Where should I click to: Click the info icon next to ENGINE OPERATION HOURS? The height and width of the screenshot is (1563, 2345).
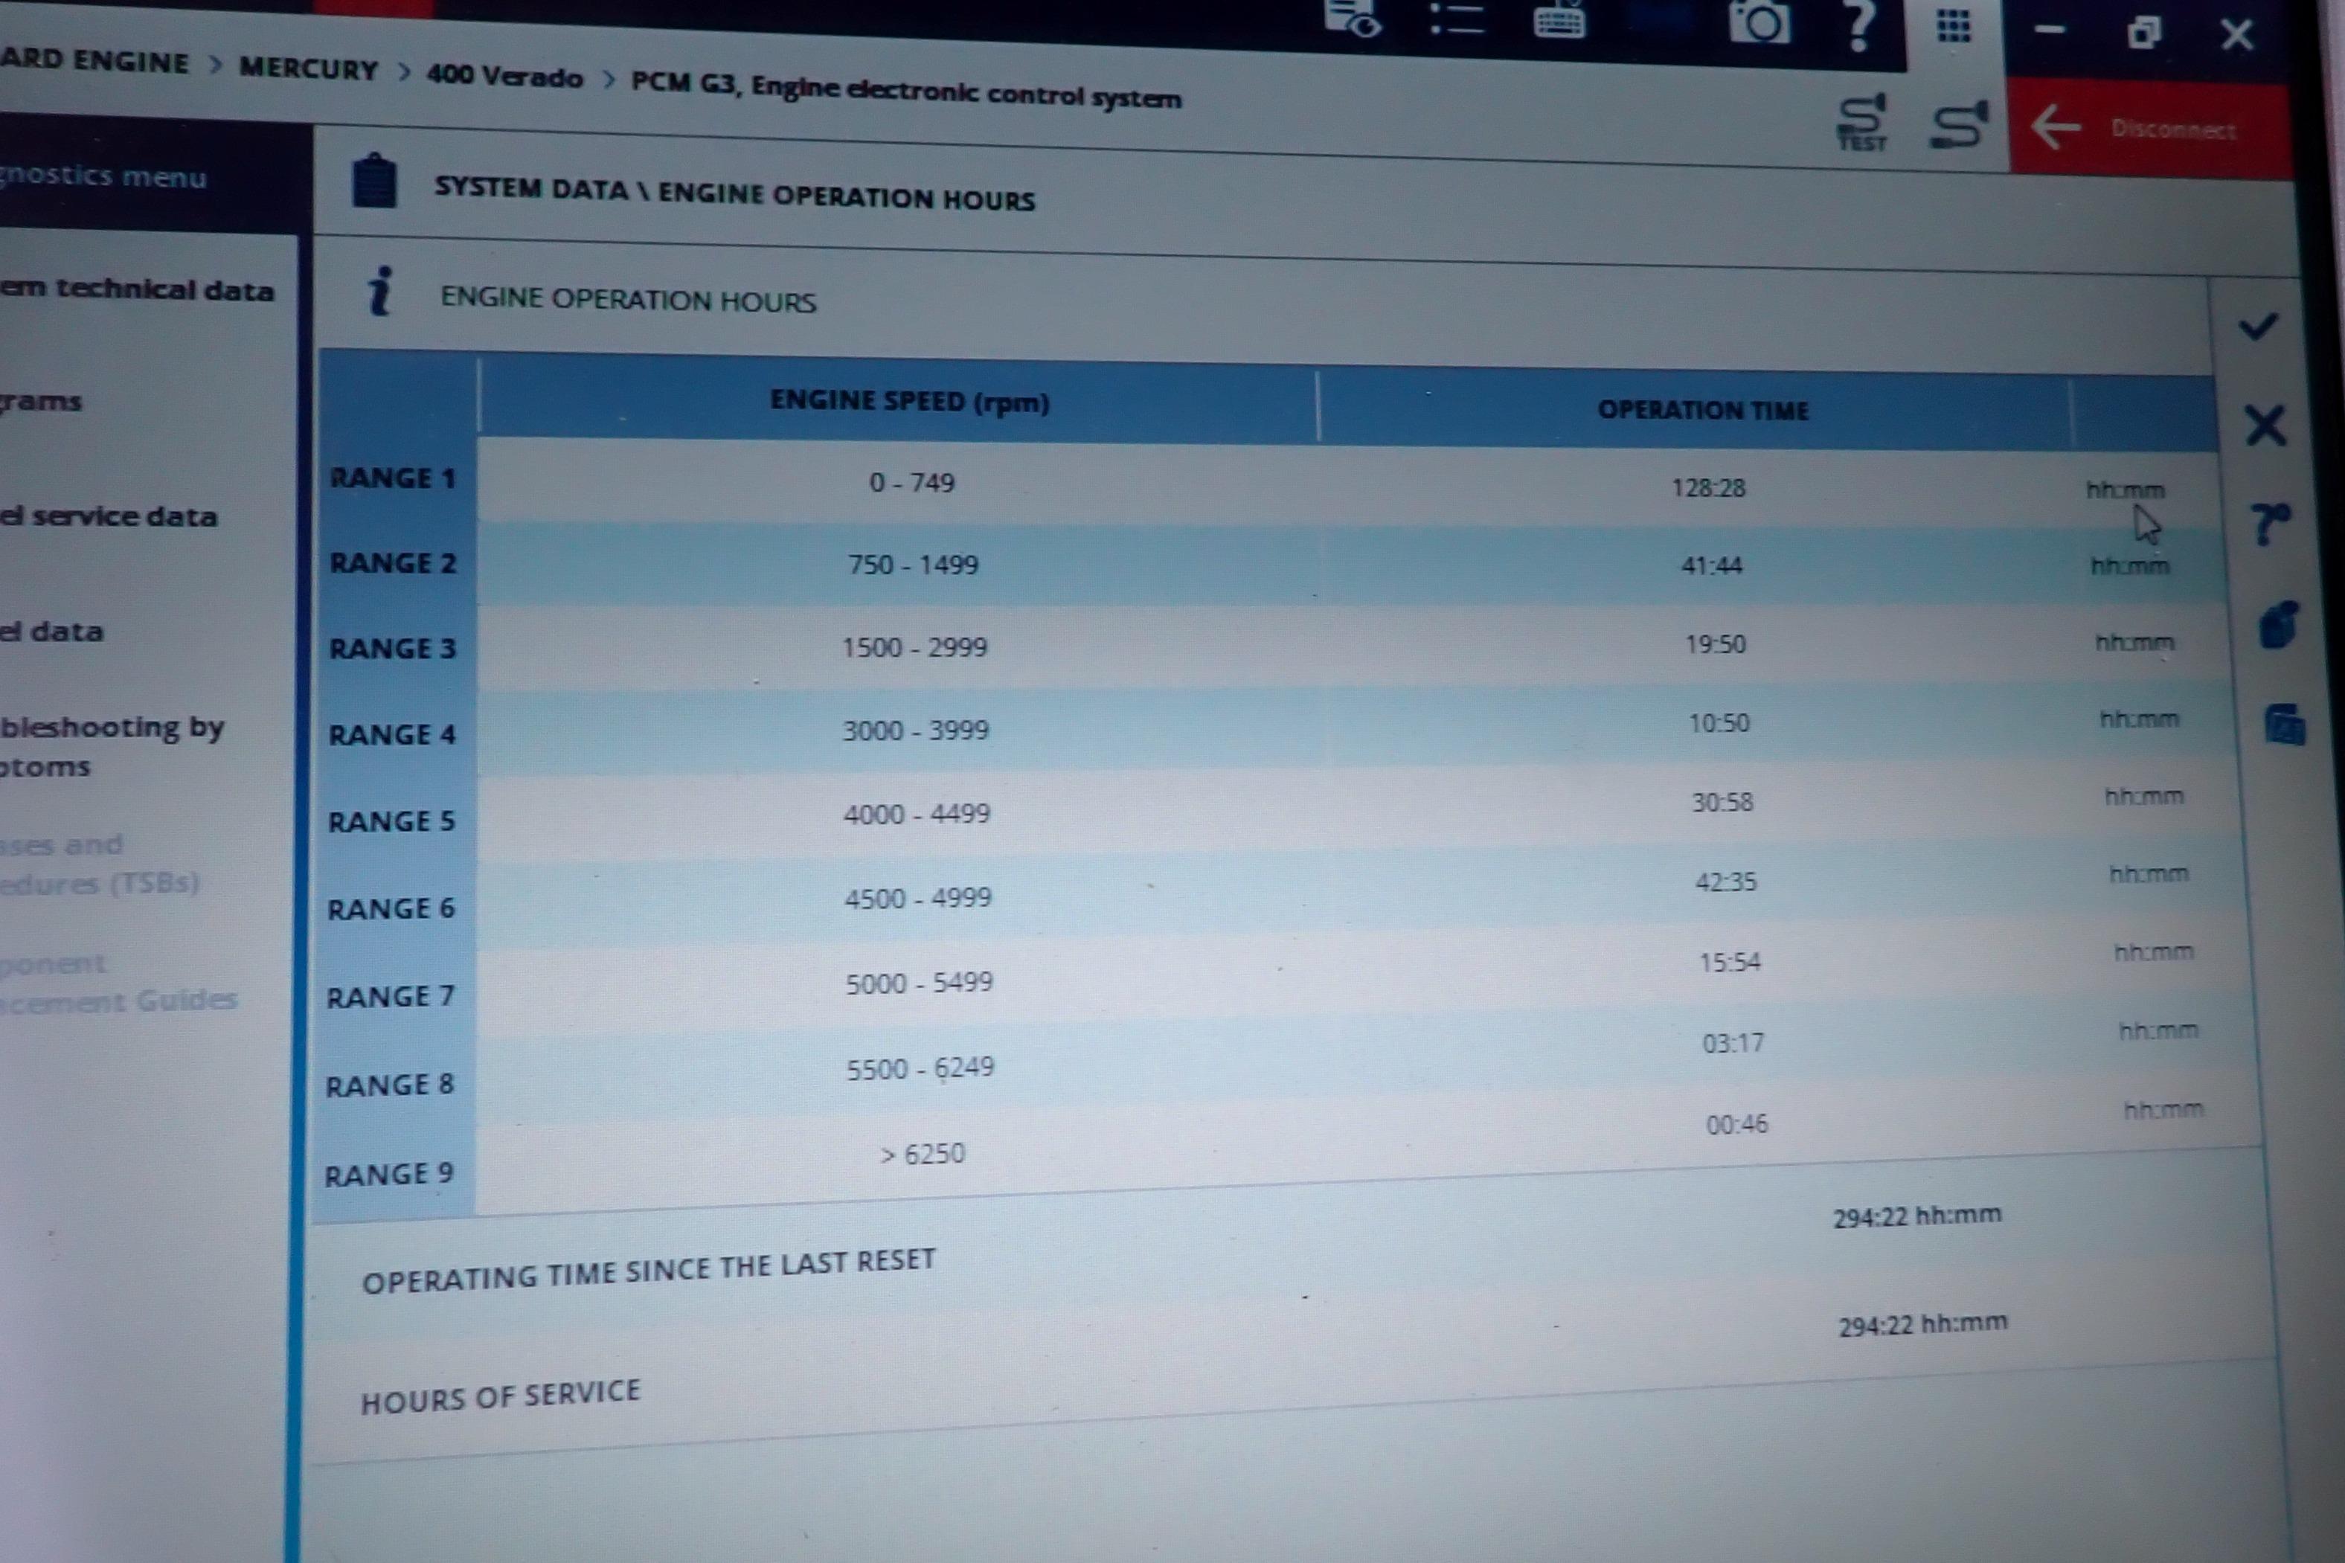tap(379, 292)
